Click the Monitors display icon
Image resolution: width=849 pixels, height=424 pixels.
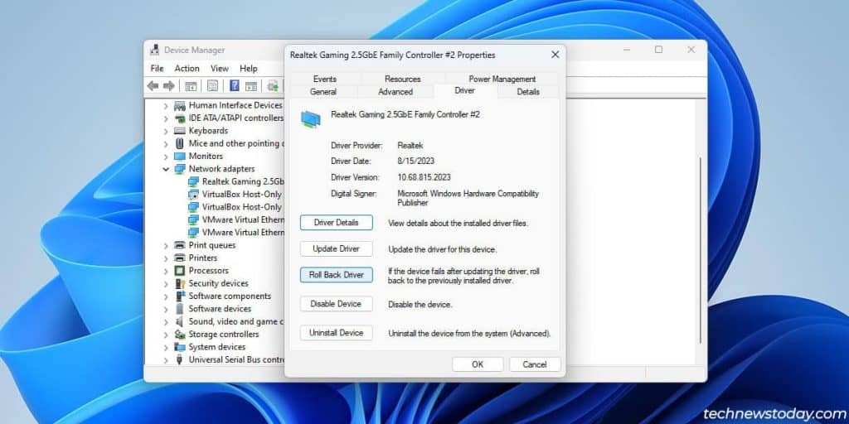180,157
